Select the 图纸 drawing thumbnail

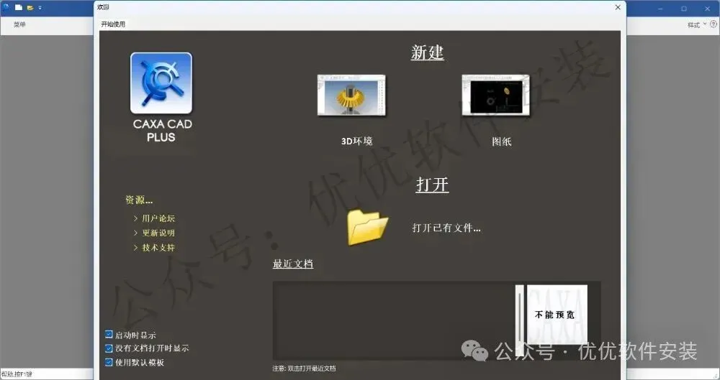tap(495, 96)
